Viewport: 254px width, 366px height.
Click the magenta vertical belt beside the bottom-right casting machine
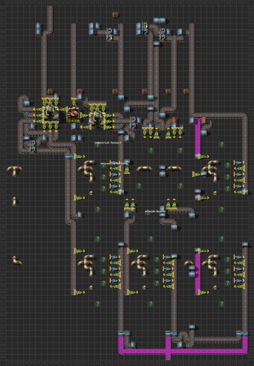[198, 273]
